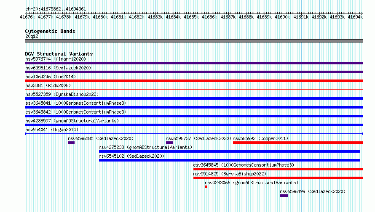This screenshot has width=375, height=212.
Task: Select the small nsv6596499 purple block
Action: [x=284, y=196]
